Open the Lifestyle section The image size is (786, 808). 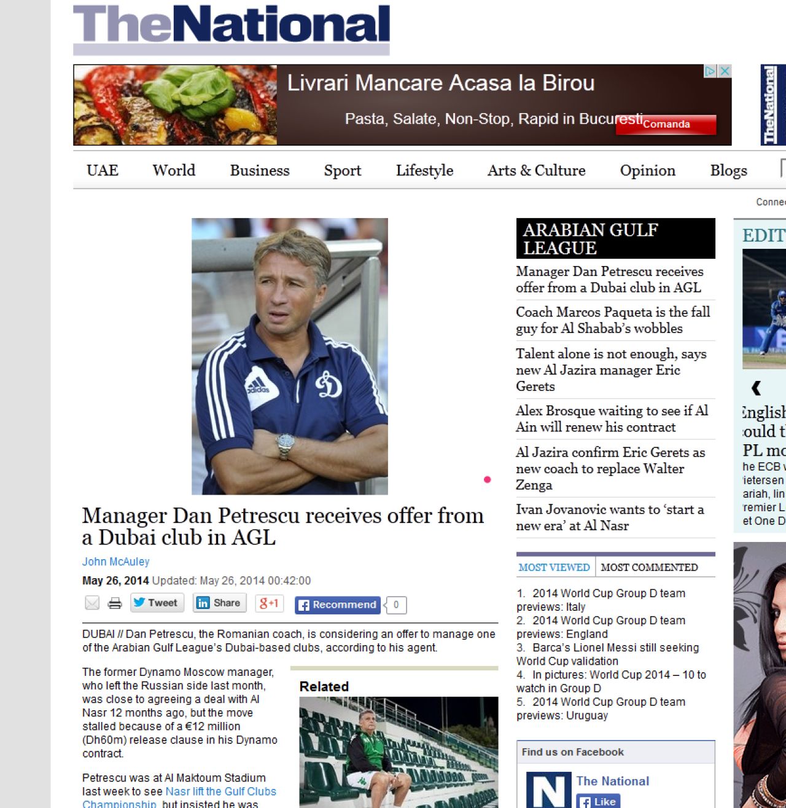424,171
